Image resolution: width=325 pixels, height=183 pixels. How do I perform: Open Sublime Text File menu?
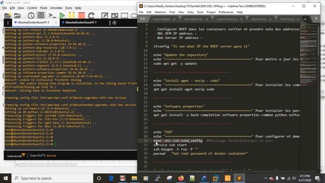pyautogui.click(x=141, y=12)
